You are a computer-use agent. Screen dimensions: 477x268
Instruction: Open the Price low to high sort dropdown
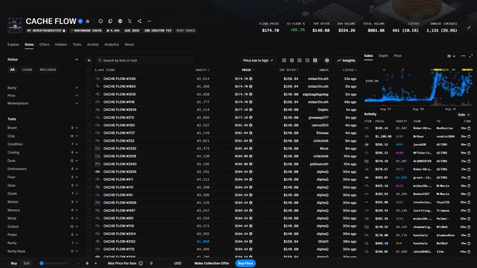click(258, 60)
